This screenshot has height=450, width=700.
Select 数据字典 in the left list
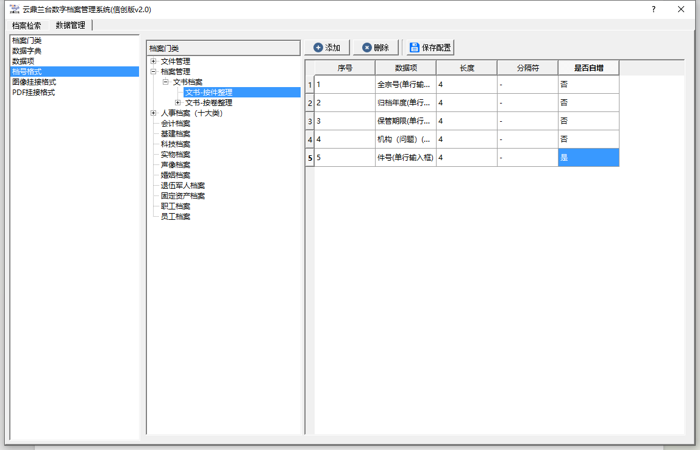click(x=27, y=51)
